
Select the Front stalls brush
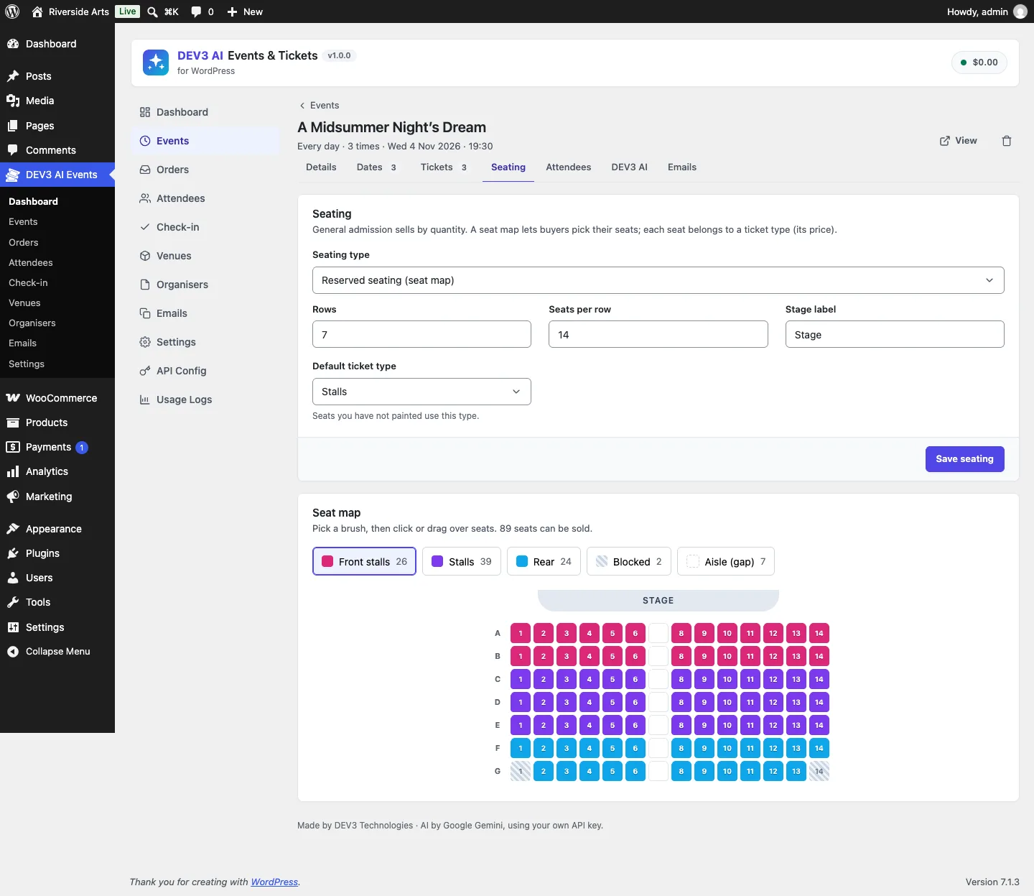364,561
